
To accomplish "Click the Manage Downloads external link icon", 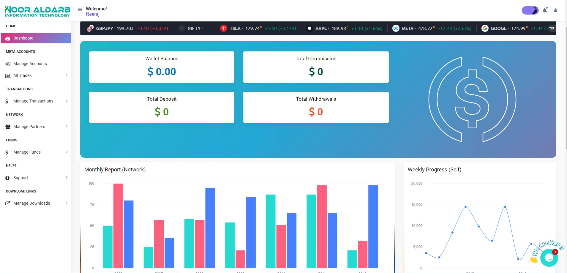I will [x=8, y=203].
